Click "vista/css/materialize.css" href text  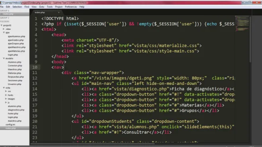(165, 46)
